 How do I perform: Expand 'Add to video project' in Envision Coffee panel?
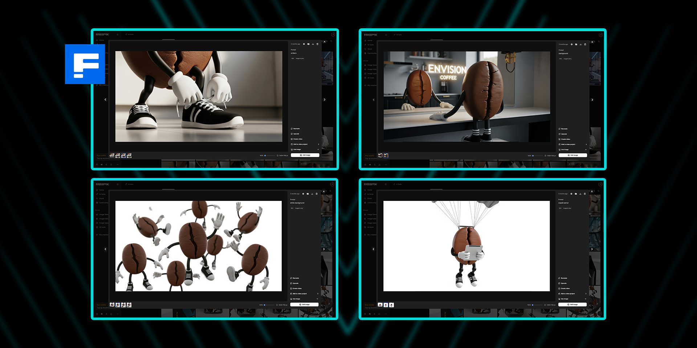pos(586,144)
